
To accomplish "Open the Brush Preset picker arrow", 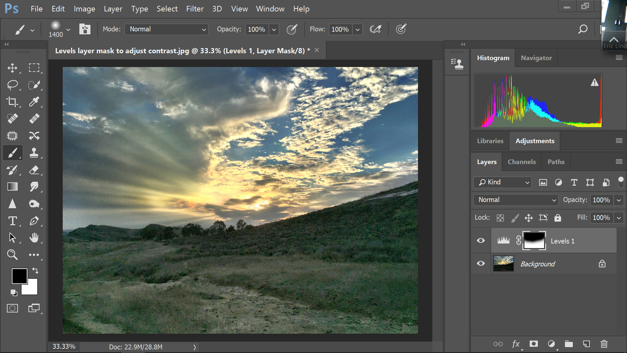I will click(68, 29).
